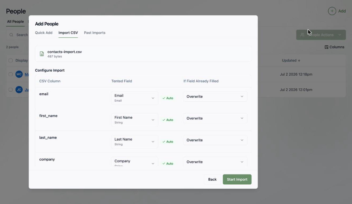Open the Past Imports tab
Image resolution: width=352 pixels, height=204 pixels.
coord(95,33)
